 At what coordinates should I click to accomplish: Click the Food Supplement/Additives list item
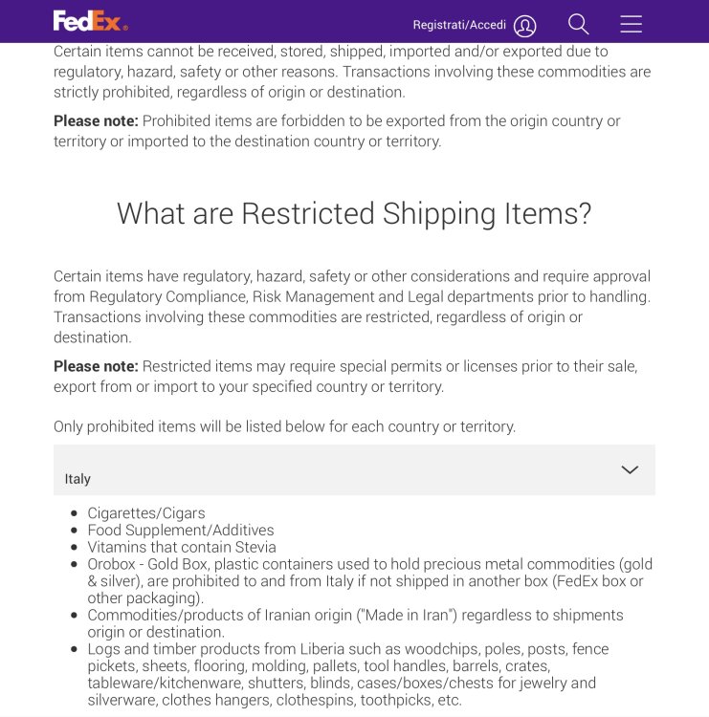(x=180, y=531)
